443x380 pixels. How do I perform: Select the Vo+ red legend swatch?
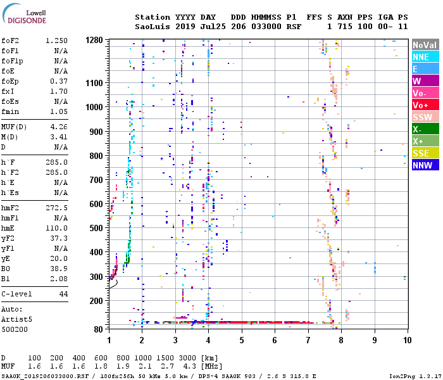coord(425,105)
